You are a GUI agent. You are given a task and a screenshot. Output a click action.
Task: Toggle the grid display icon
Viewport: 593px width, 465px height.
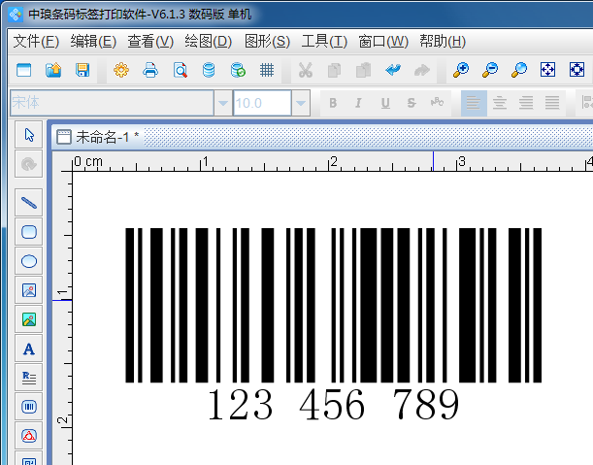(x=267, y=70)
